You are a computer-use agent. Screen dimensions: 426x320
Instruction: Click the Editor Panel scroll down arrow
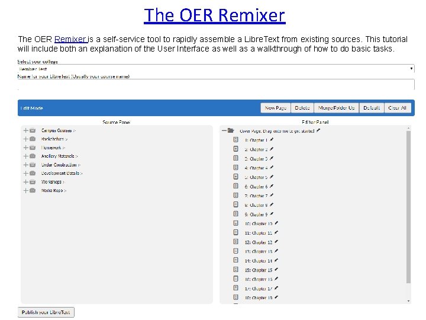pos(408,301)
